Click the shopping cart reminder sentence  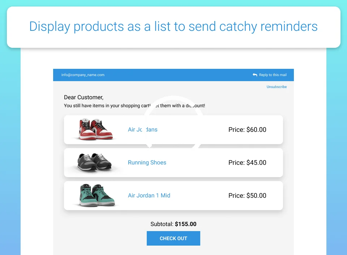[134, 105]
